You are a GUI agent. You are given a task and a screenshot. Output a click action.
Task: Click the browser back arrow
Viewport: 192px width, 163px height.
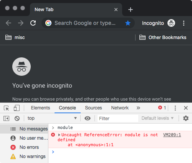click(x=8, y=23)
